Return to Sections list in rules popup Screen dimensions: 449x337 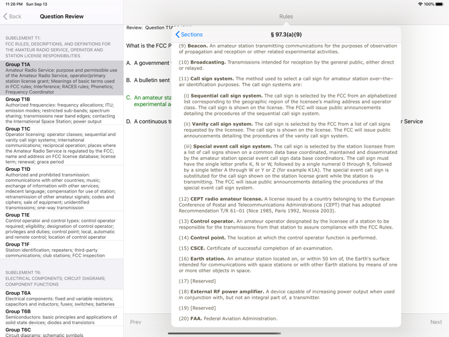click(x=189, y=35)
